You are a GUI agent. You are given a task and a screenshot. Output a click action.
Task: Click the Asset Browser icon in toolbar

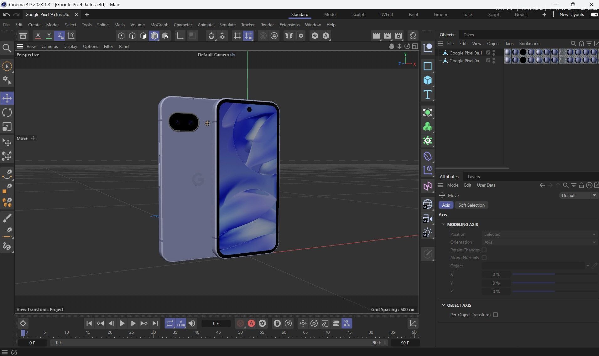click(x=23, y=36)
